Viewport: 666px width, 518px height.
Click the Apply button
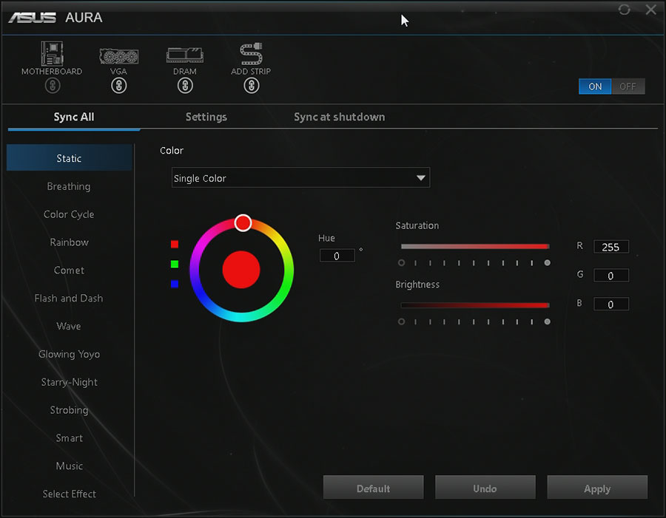pos(597,488)
